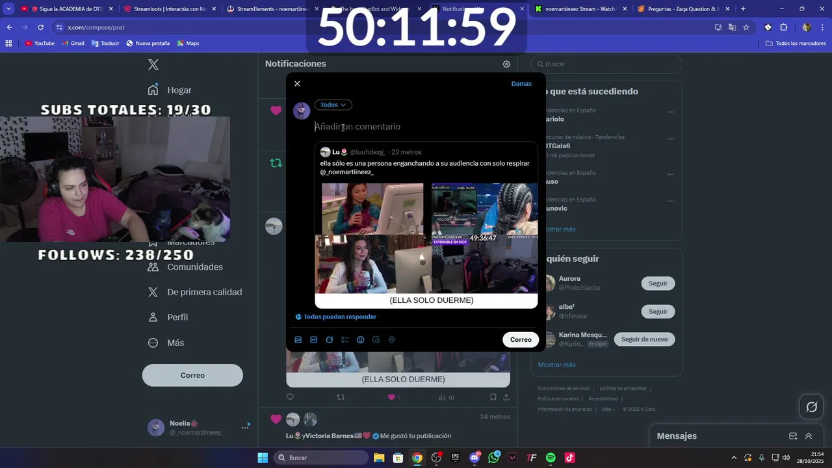Switch to noemartiineez Stream tab
Image resolution: width=832 pixels, height=468 pixels.
(x=581, y=9)
